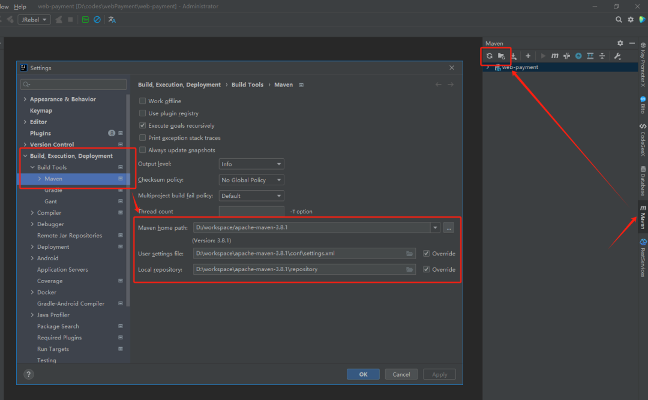648x400 pixels.
Task: Open Checksum policy dropdown
Action: (x=251, y=180)
